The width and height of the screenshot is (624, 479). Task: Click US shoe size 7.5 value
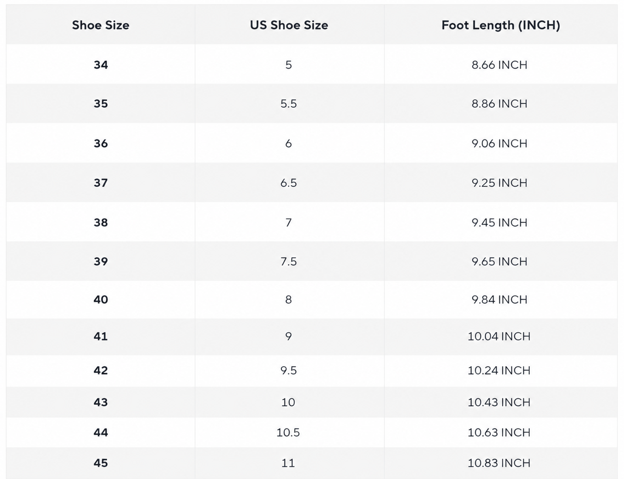[x=289, y=262]
